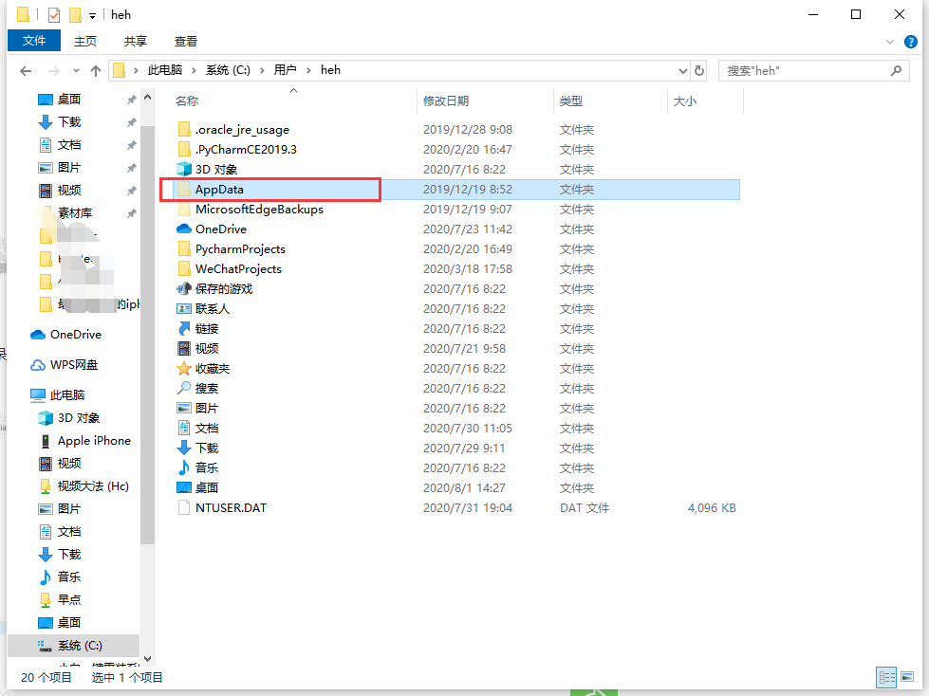Switch to the 查看 ribbon tab
Image resolution: width=929 pixels, height=696 pixels.
pos(184,41)
